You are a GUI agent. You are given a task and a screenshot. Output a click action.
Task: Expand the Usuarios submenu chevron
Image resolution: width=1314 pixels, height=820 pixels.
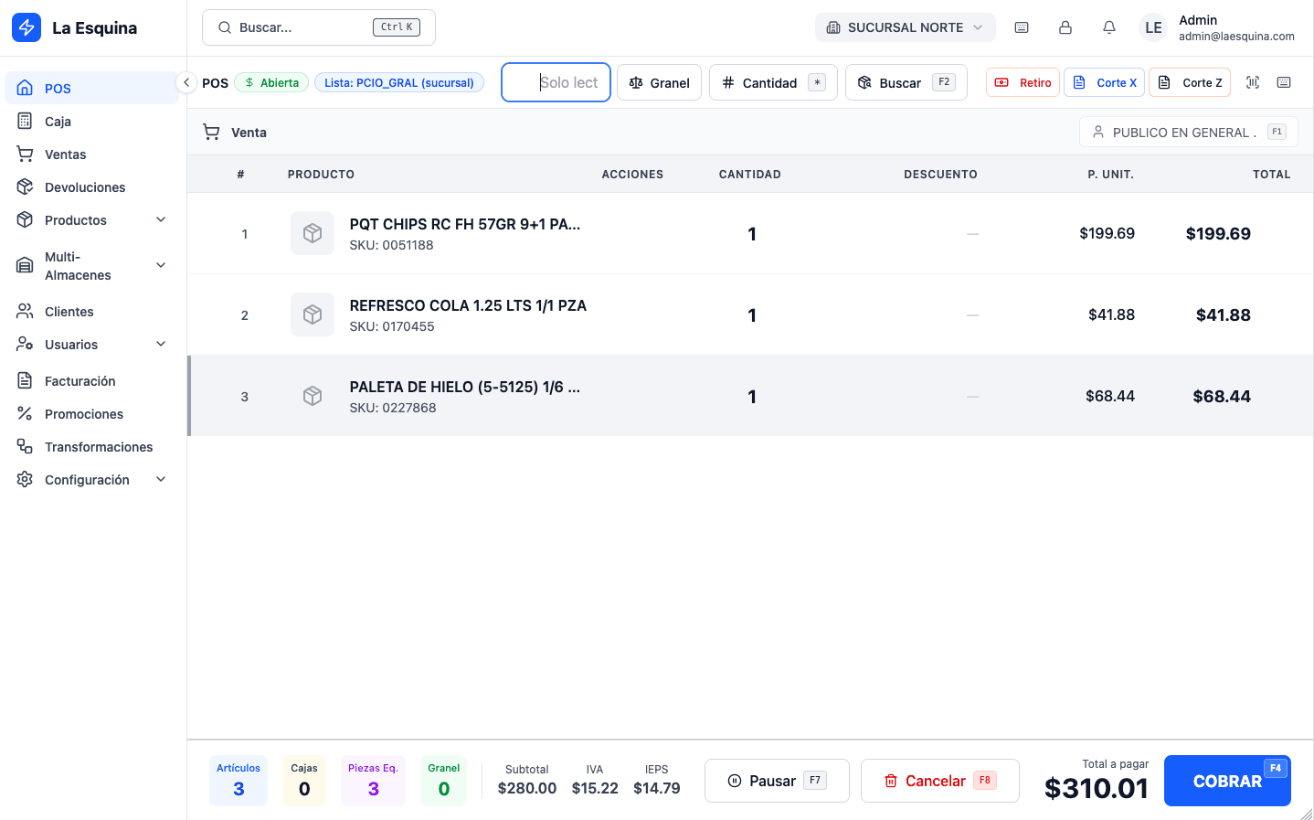161,344
